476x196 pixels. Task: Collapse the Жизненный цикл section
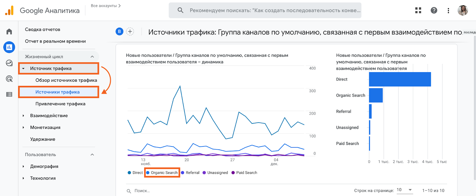pyautogui.click(x=92, y=57)
